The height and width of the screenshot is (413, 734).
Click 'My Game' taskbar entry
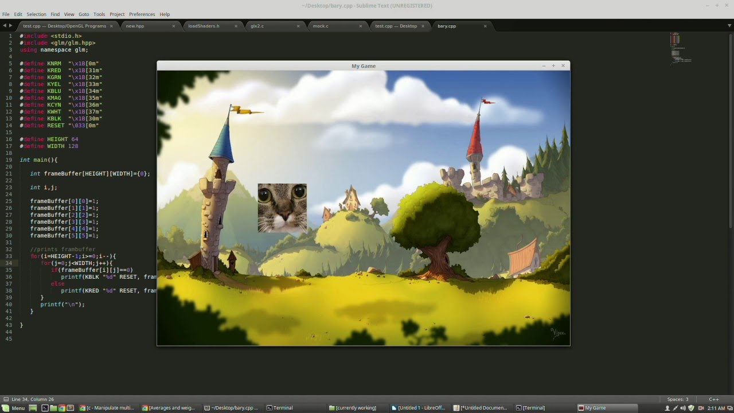[607, 408]
